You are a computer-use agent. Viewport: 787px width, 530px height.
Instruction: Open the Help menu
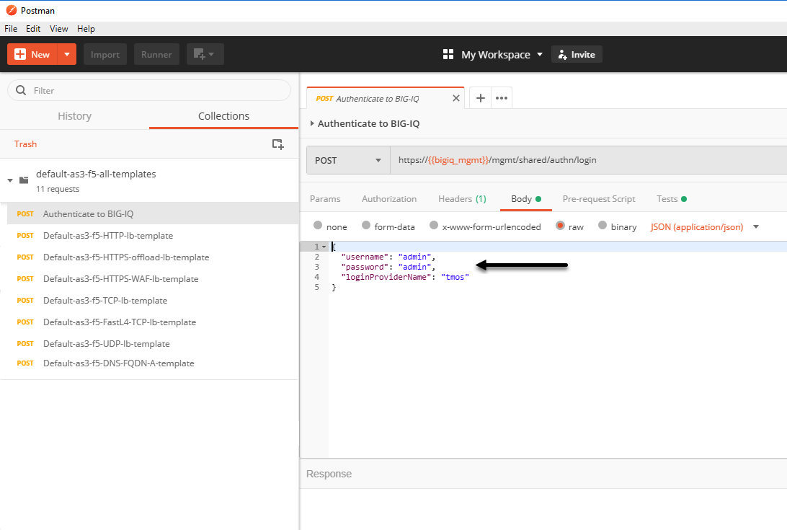pos(86,29)
